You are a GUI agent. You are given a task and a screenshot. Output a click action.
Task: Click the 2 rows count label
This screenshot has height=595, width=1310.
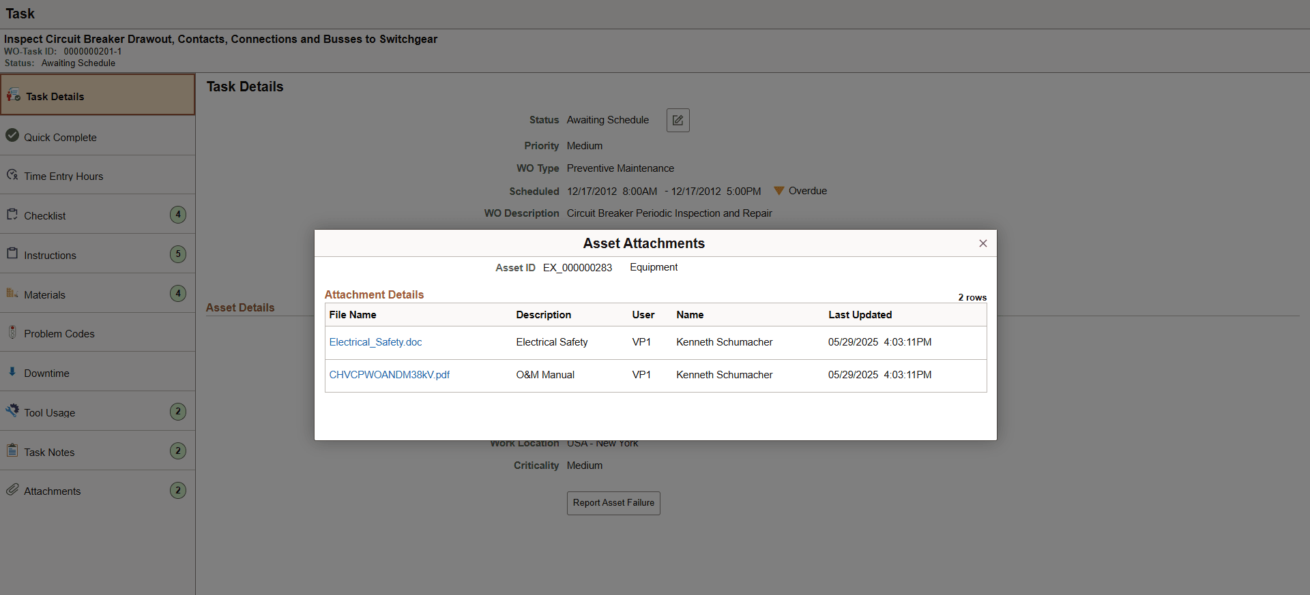tap(972, 297)
